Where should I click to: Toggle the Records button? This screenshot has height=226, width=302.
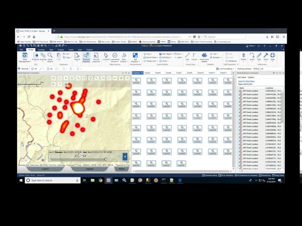click(x=23, y=69)
